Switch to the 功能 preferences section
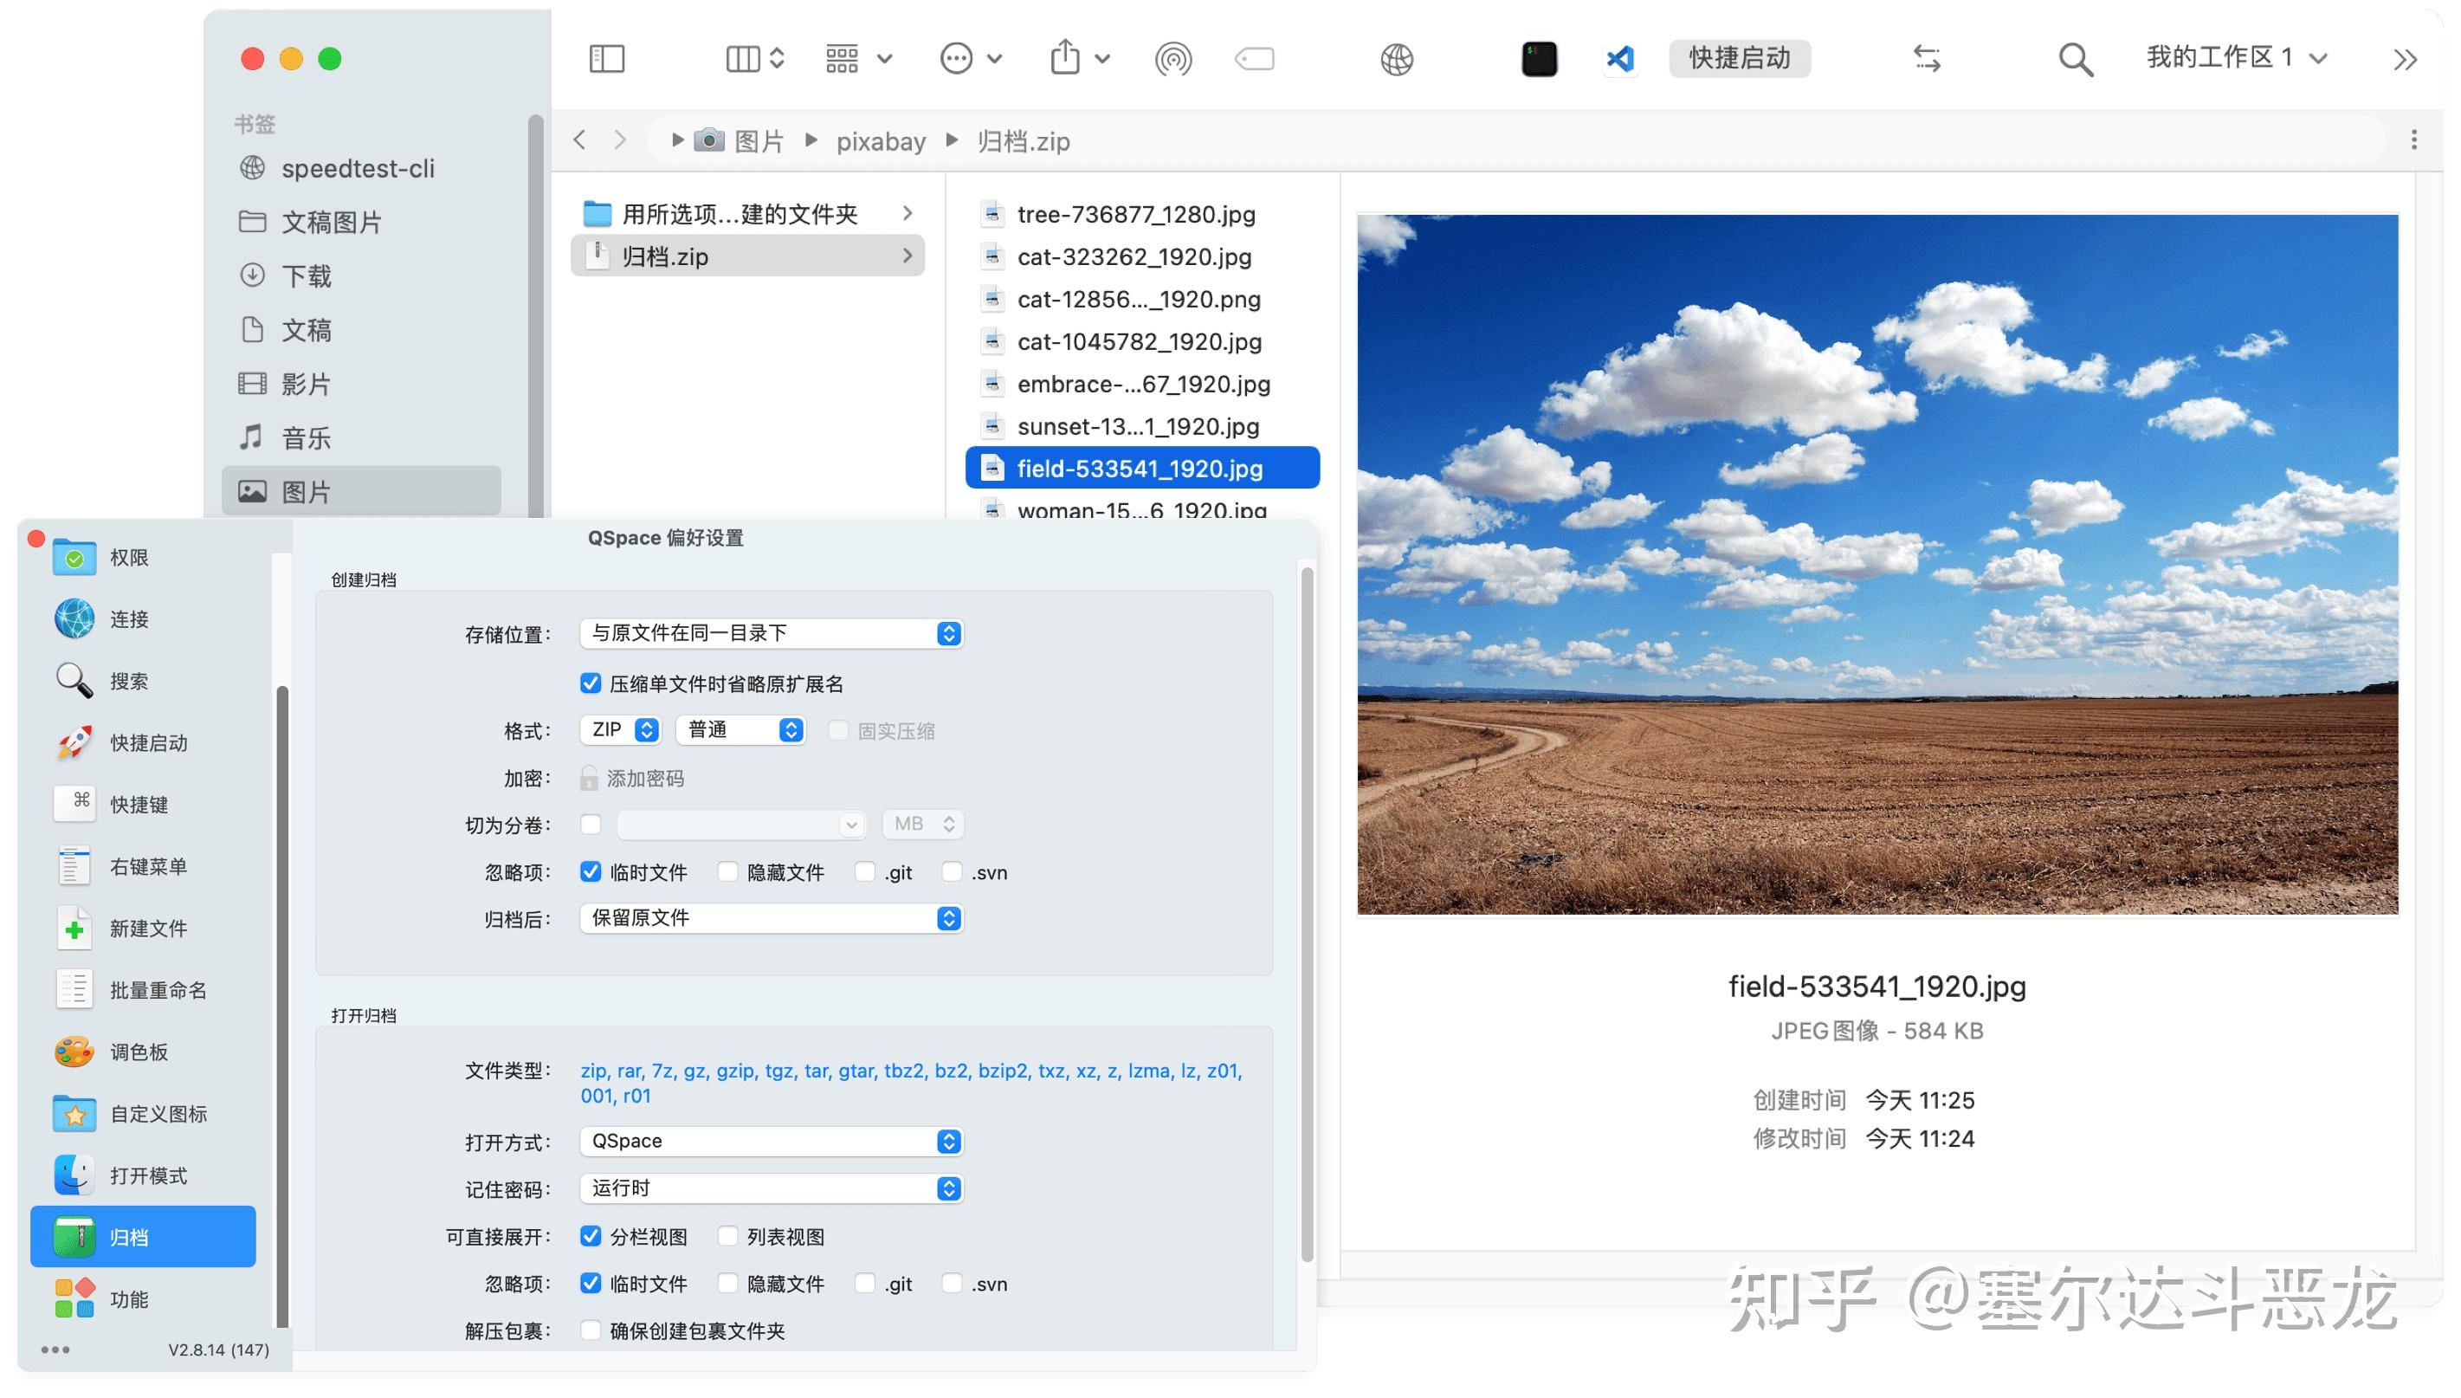 (132, 1299)
